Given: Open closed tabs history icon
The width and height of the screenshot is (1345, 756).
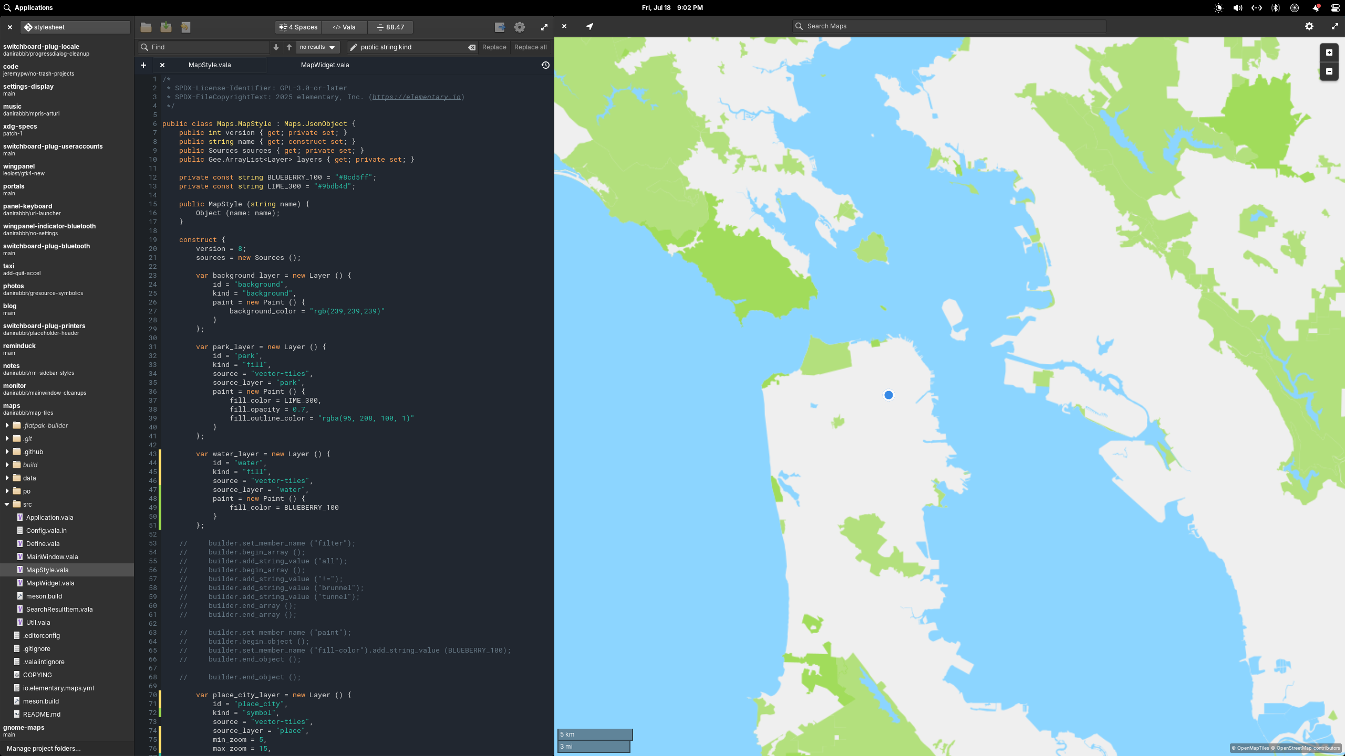Looking at the screenshot, I should [x=545, y=65].
